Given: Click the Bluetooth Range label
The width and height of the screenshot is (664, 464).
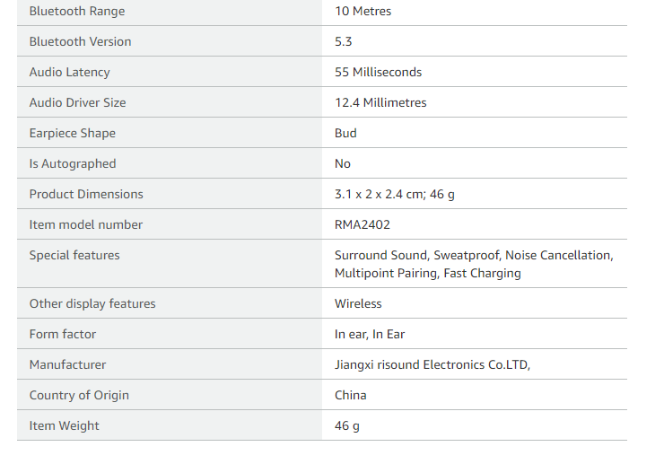Looking at the screenshot, I should pos(77,12).
